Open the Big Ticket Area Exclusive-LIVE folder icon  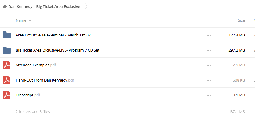pos(7,50)
